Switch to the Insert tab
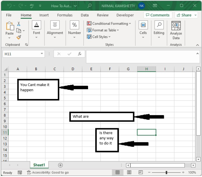Screen dimensions: 202x177 (x=44, y=15)
